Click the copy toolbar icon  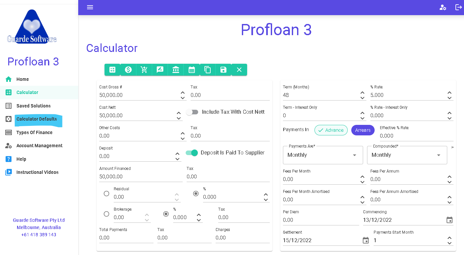click(x=207, y=70)
